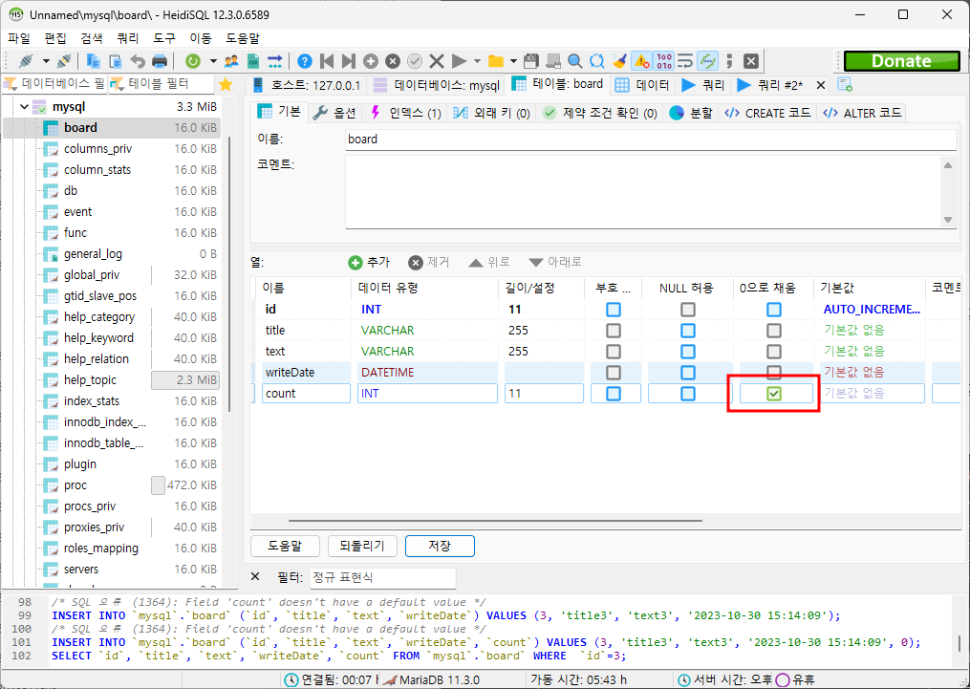Click the favorites star icon

click(226, 84)
